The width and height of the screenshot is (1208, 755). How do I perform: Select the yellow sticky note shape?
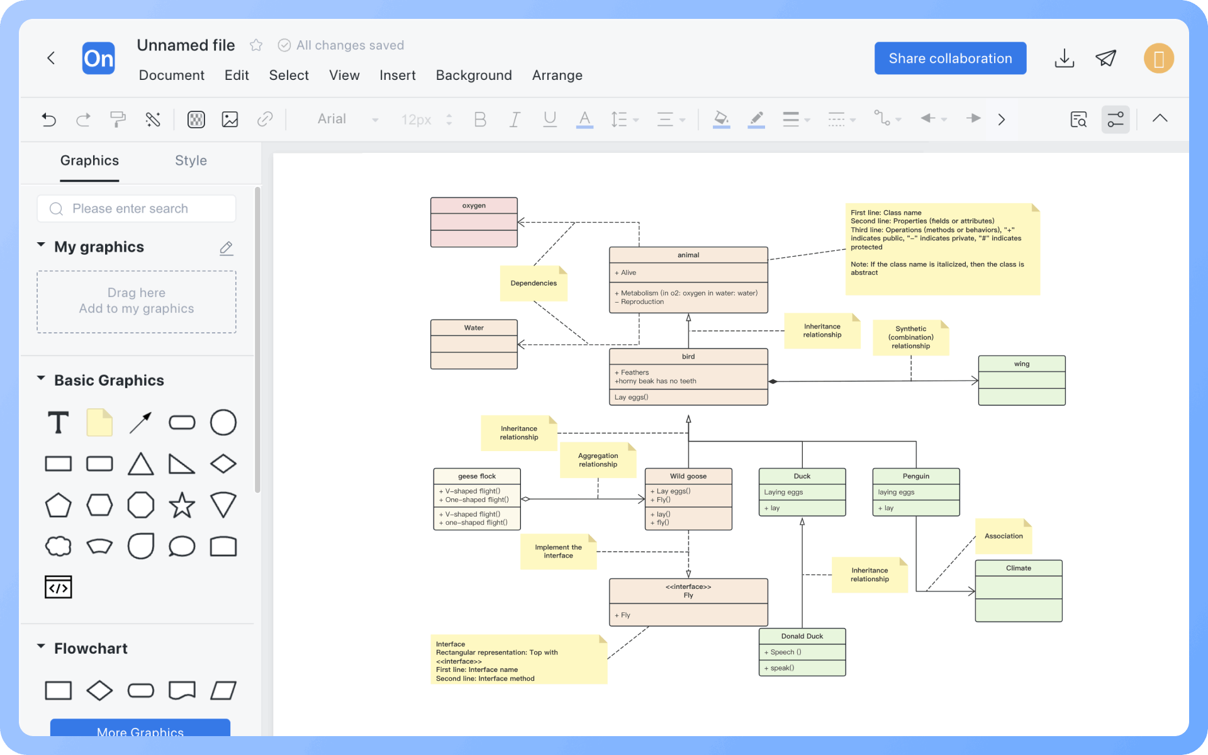(x=99, y=423)
